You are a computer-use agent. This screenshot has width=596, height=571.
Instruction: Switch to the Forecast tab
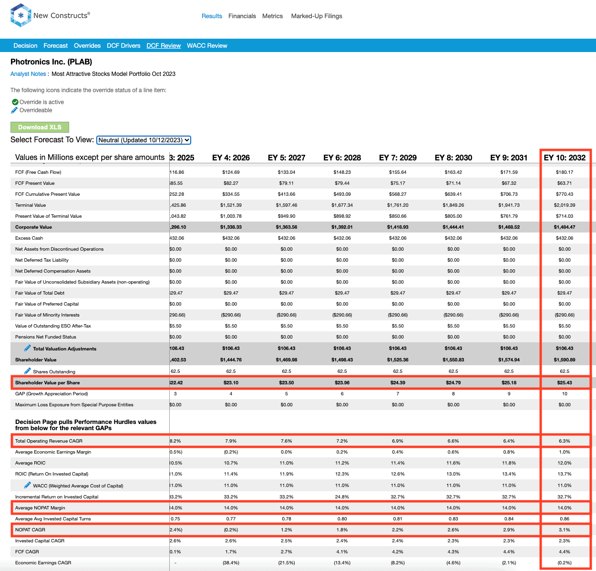point(55,45)
